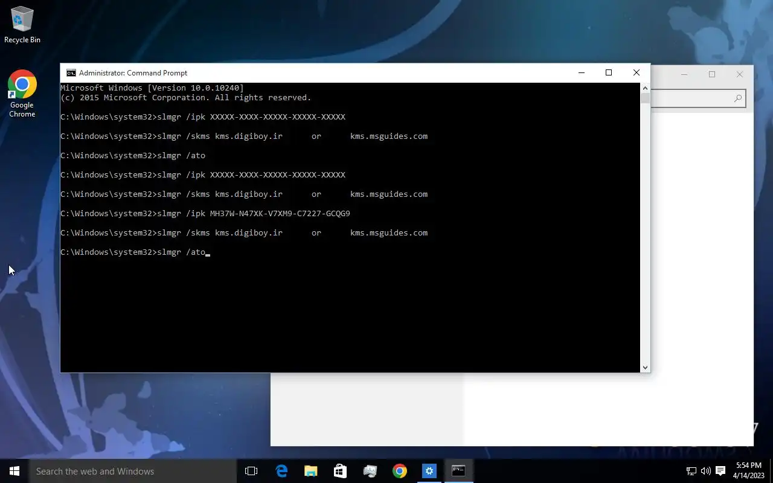This screenshot has width=773, height=483.
Task: Click the search field in the Settings window
Action: pos(698,98)
